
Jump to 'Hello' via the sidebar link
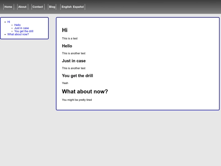tap(17, 25)
